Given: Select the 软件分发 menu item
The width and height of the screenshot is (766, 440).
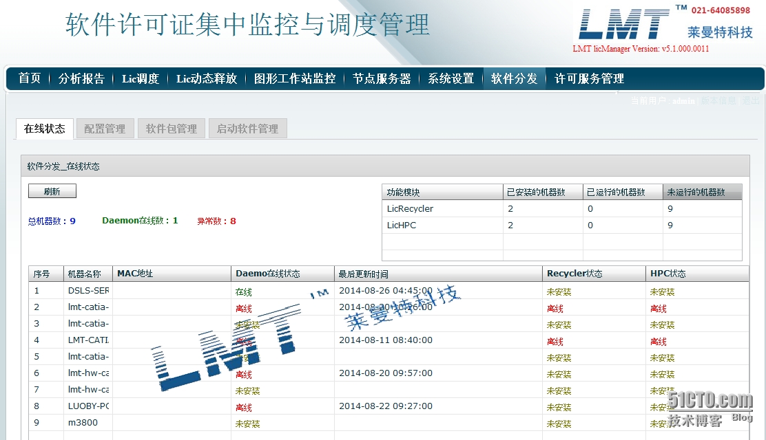Looking at the screenshot, I should point(514,78).
